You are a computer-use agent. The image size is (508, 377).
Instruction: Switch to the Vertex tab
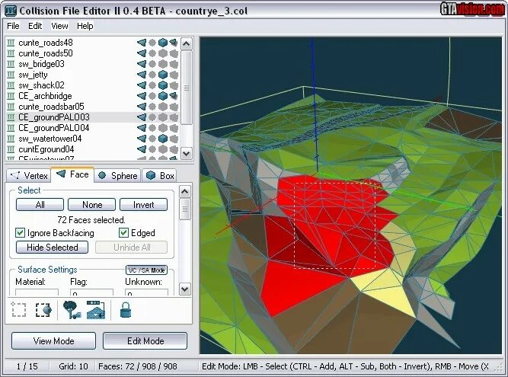click(29, 175)
